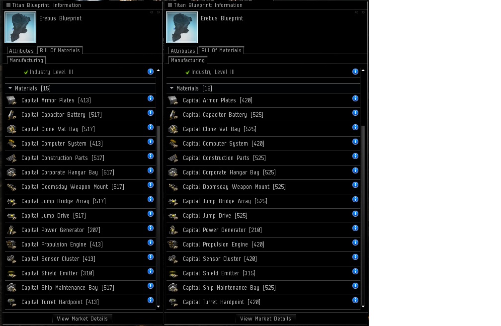Show info for Capital Capacitor Battery [525]
The width and height of the screenshot is (501, 326).
pyautogui.click(x=355, y=113)
